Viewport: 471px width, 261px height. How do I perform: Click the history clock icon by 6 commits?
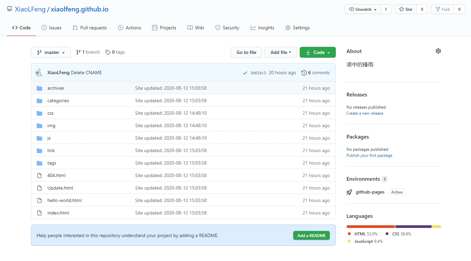(x=304, y=72)
